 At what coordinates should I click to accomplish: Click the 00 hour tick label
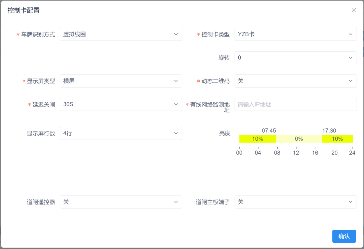pos(239,153)
